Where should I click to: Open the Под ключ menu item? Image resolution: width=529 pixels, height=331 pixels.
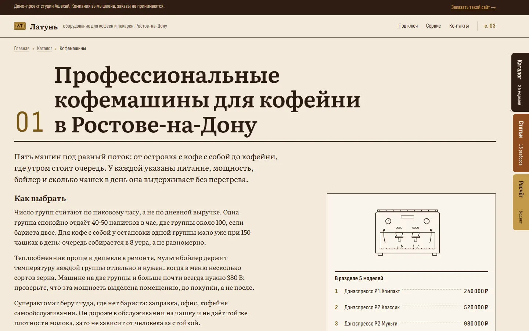tap(408, 26)
